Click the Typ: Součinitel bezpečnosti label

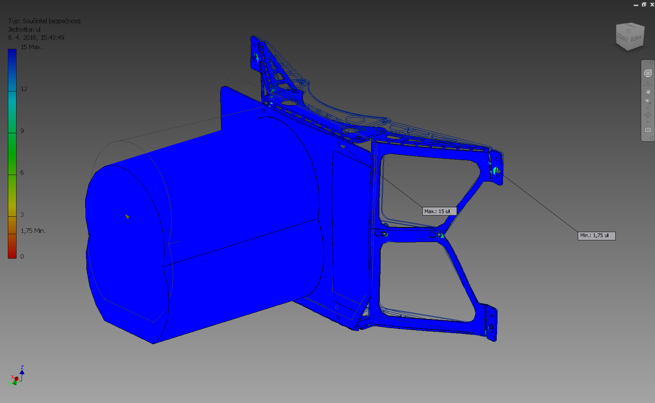(44, 21)
